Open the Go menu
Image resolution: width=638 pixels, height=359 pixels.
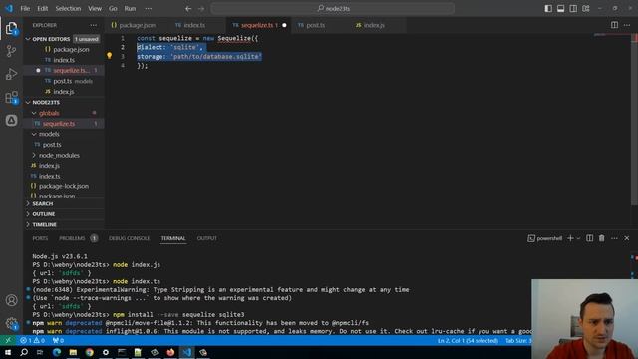(113, 9)
